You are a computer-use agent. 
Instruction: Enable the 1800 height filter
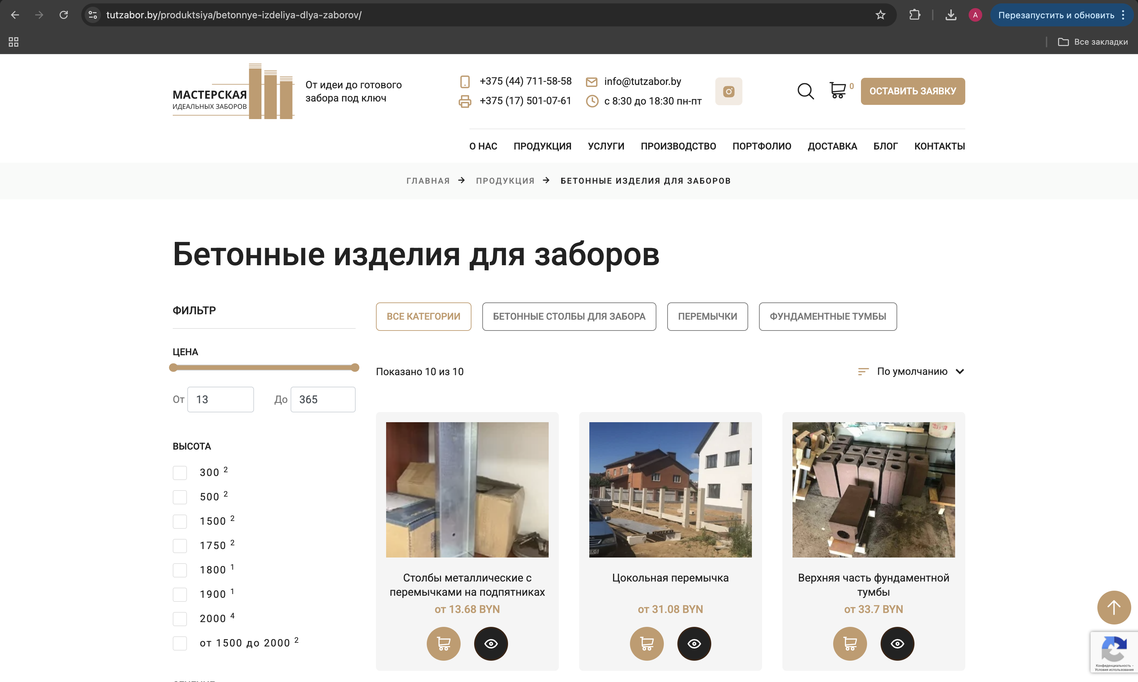coord(180,570)
